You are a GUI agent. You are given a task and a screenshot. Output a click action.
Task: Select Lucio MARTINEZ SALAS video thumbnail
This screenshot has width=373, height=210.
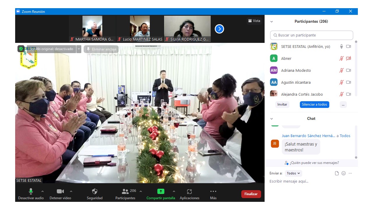140,29
